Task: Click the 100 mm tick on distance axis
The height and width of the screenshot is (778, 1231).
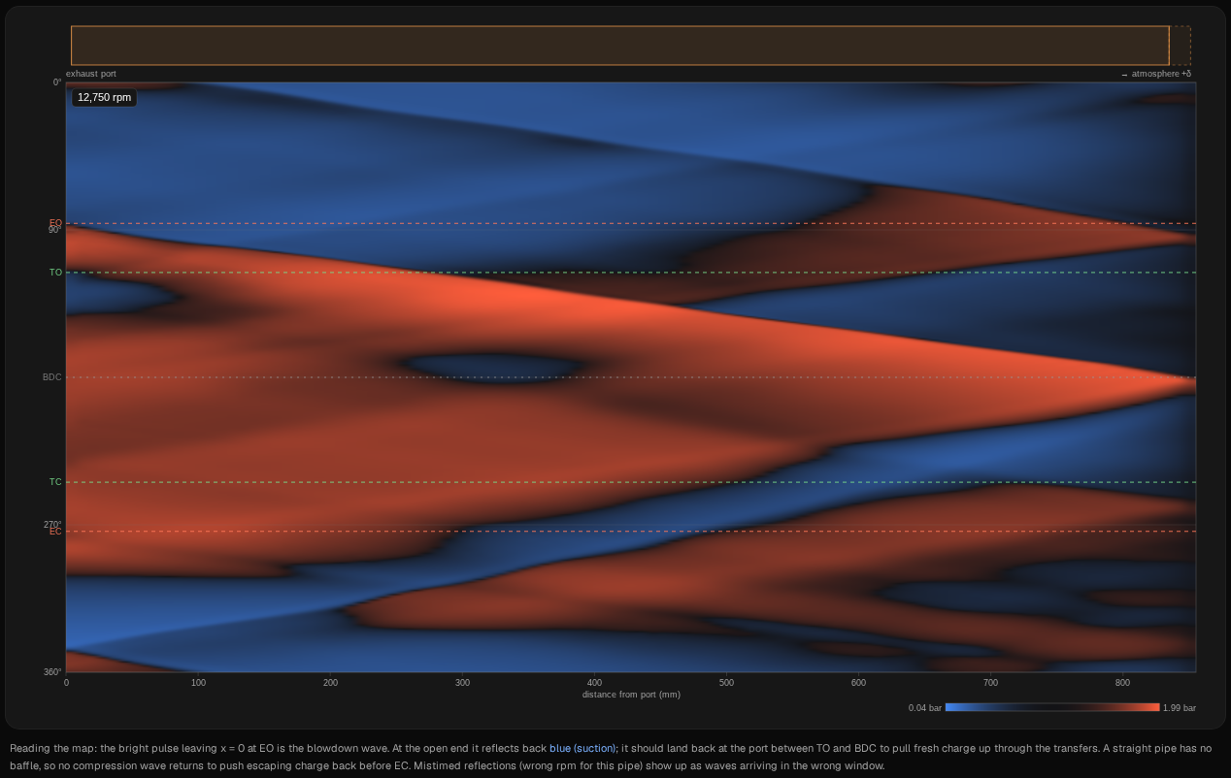Action: click(x=199, y=683)
